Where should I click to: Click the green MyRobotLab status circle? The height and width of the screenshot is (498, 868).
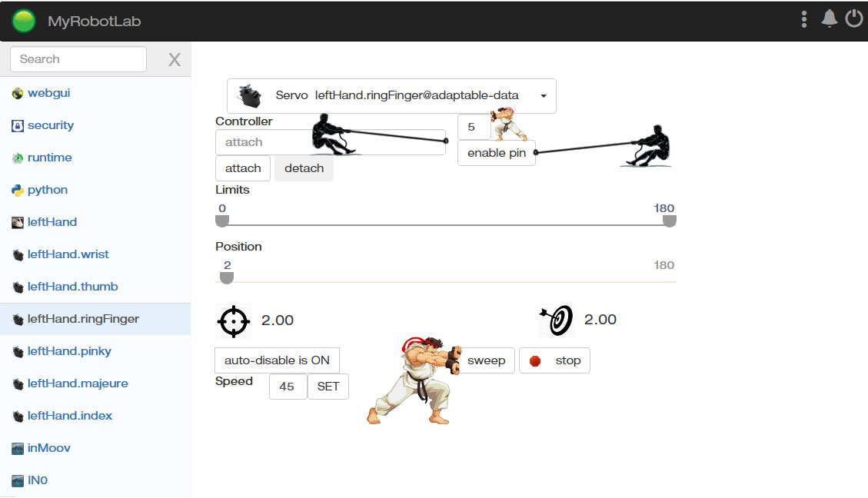click(24, 21)
